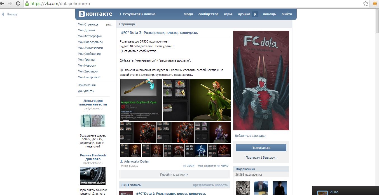
Task: Open the музыка header menu
Action: click(244, 14)
